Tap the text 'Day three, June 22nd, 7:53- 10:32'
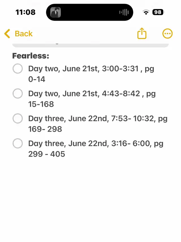The height and width of the screenshot is (242, 181). [91, 119]
